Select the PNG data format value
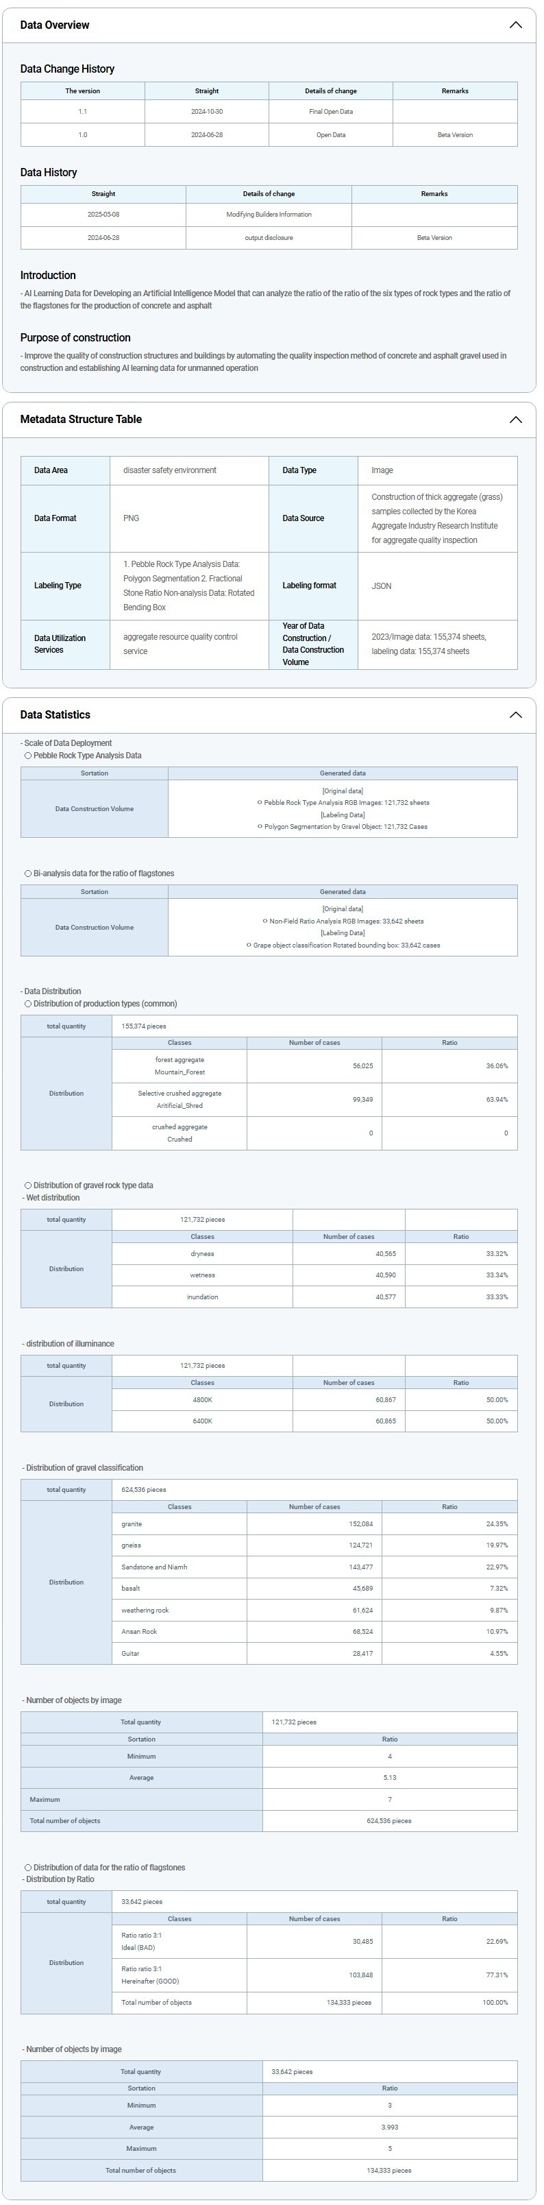 pos(131,519)
